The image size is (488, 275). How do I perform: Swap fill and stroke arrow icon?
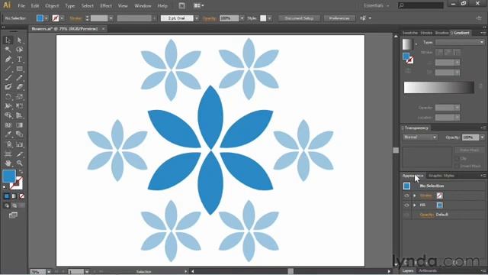pyautogui.click(x=21, y=171)
